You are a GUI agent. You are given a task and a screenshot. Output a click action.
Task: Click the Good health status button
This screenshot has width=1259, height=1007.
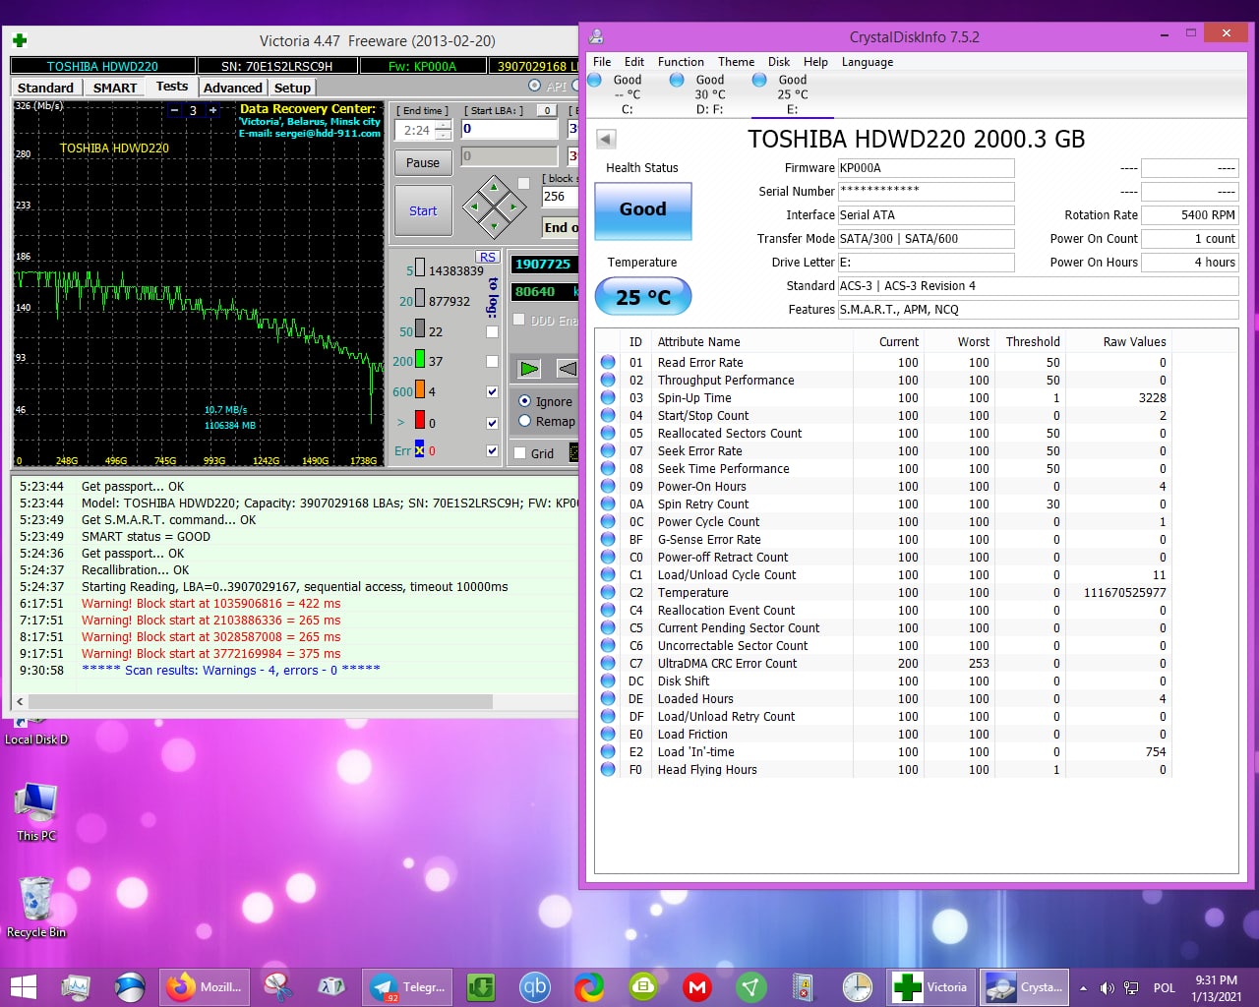(x=643, y=209)
